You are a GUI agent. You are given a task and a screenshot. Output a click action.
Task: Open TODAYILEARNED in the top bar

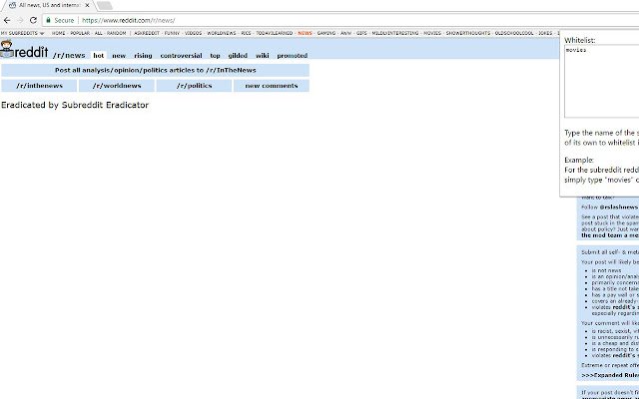[x=275, y=33]
